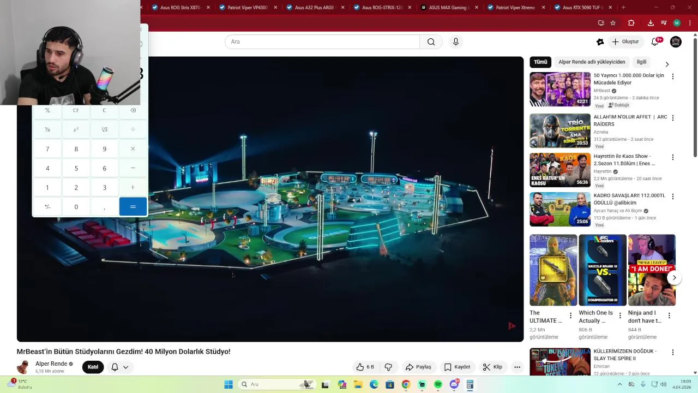Open three-dot menu next to Klip
Viewport: 698px width, 393px height.
point(517,367)
